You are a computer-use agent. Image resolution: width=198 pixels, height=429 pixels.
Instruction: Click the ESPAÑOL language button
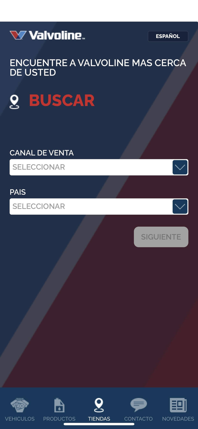point(168,36)
